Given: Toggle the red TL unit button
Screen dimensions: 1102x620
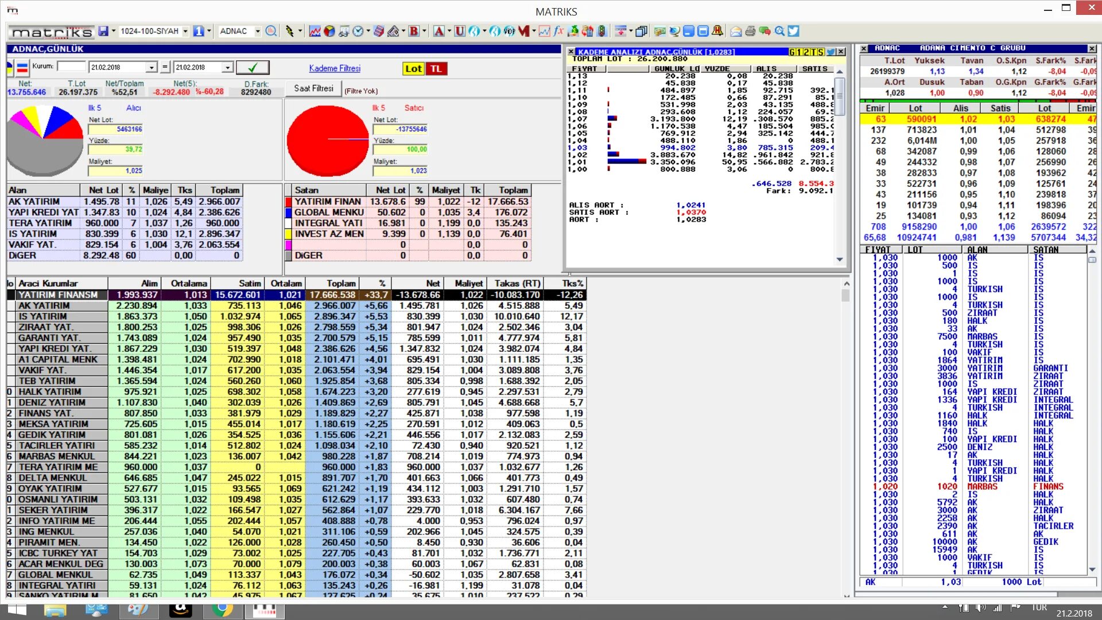Looking at the screenshot, I should click(x=436, y=69).
